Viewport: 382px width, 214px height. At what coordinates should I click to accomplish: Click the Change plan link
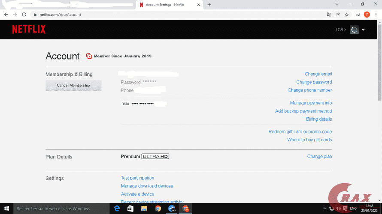pos(319,156)
